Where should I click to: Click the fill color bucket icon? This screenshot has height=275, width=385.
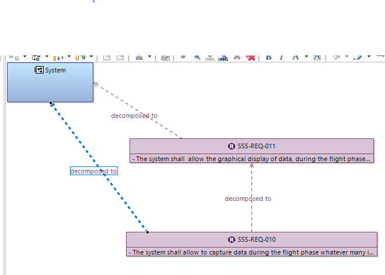pyautogui.click(x=337, y=57)
